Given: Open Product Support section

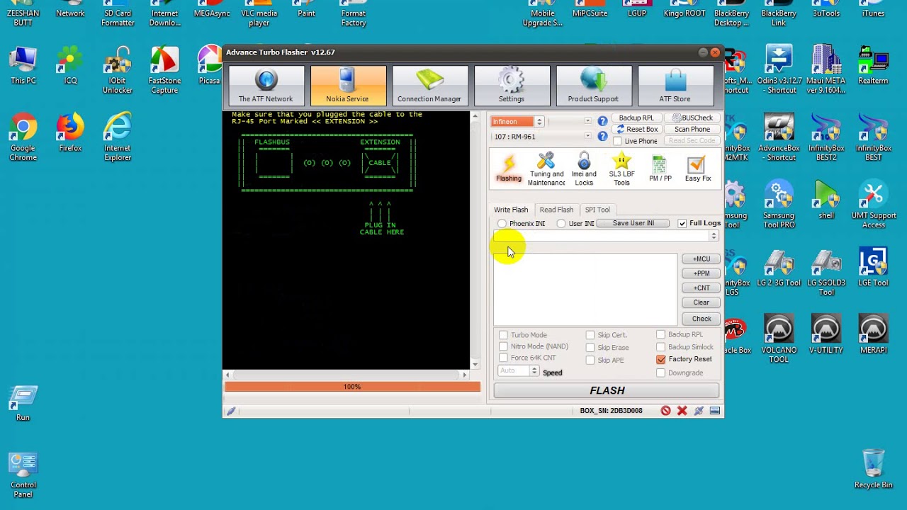Looking at the screenshot, I should point(593,86).
